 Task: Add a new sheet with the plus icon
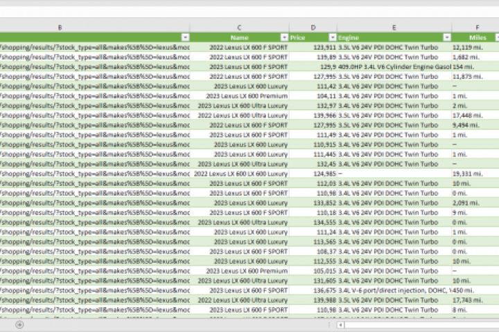(19, 324)
